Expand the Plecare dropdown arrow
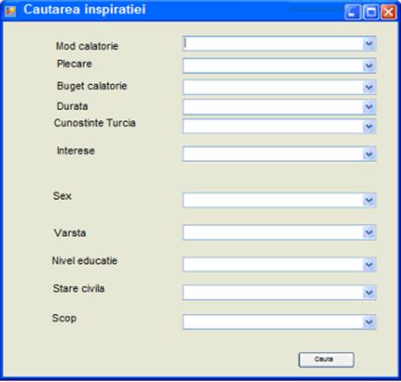Screen dimensions: 401x382 pyautogui.click(x=369, y=65)
